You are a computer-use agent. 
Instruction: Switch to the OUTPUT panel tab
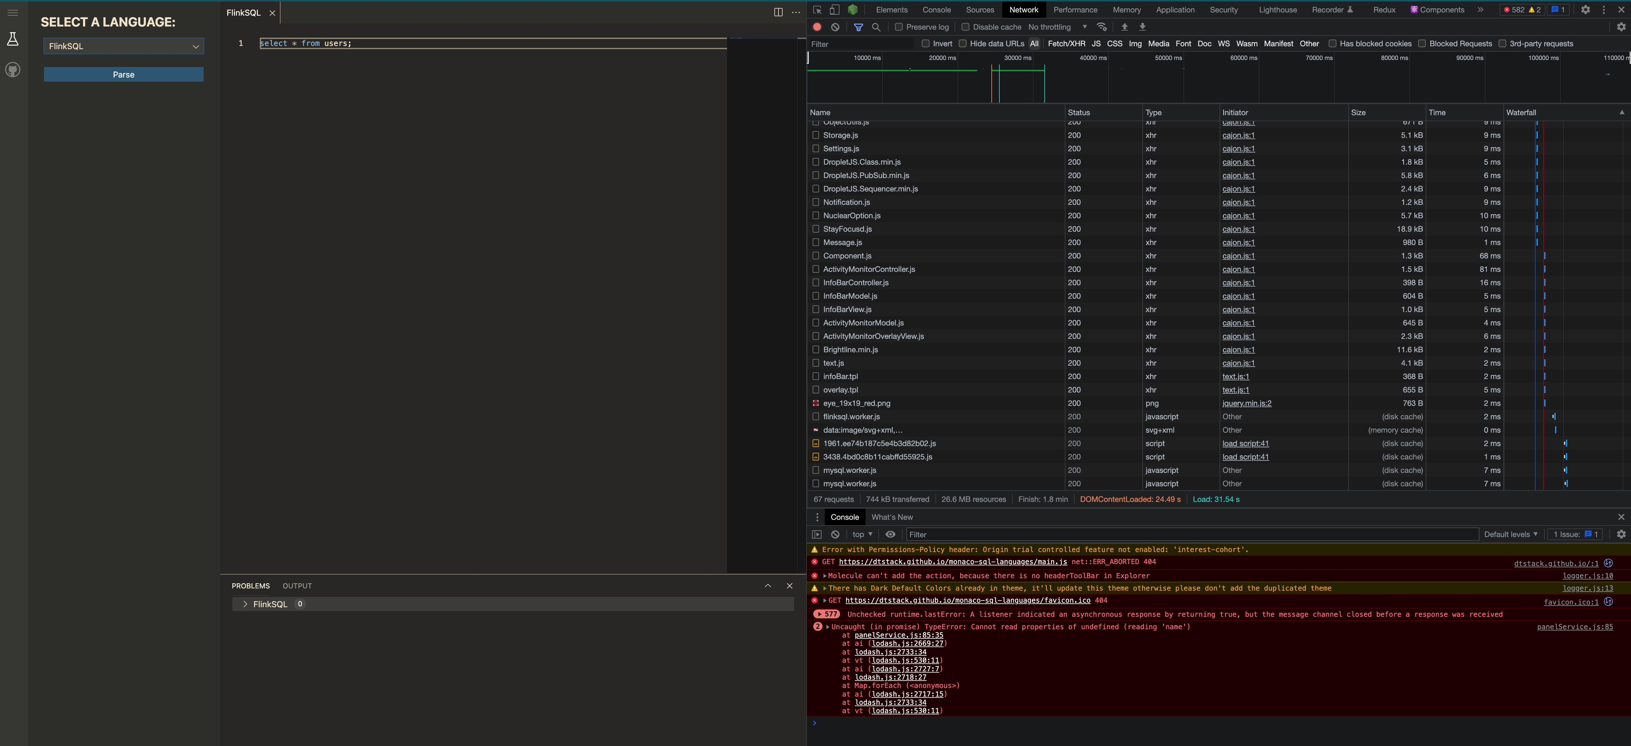pyautogui.click(x=297, y=586)
